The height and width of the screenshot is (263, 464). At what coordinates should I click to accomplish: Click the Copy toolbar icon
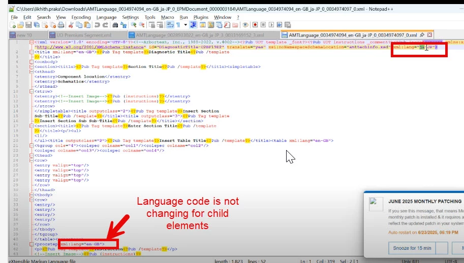click(79, 25)
